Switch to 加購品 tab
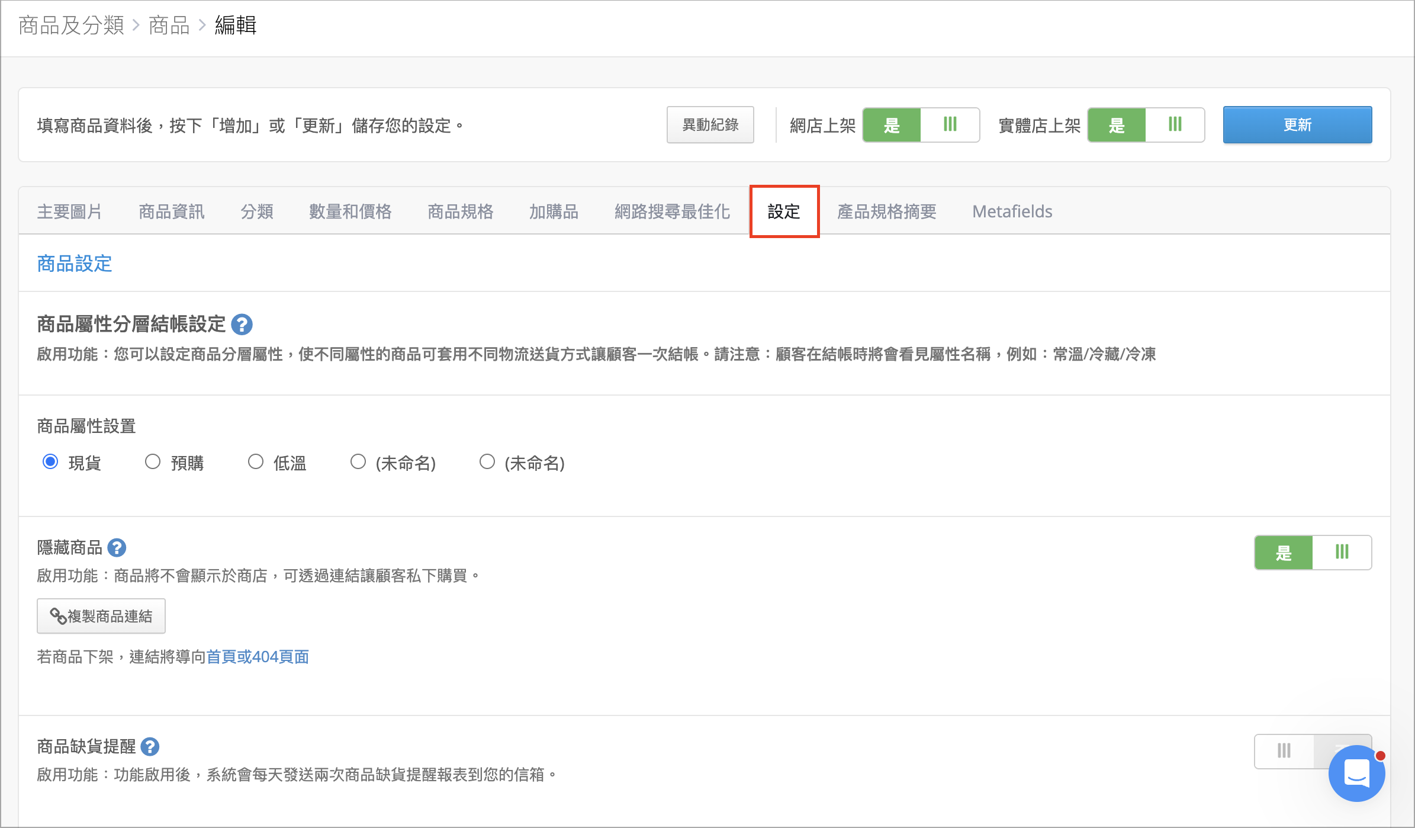The width and height of the screenshot is (1415, 828). coord(554,211)
